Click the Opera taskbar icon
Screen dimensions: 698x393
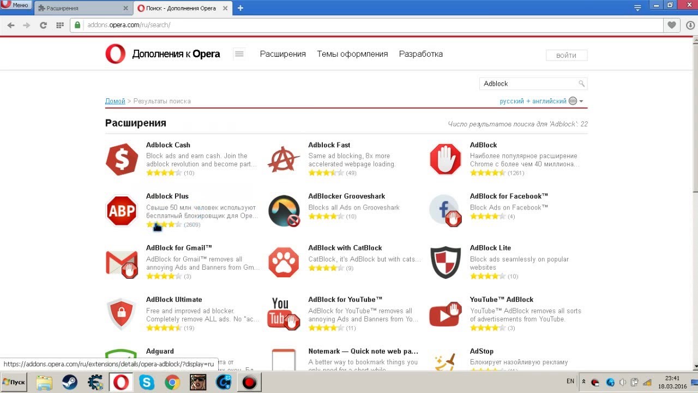[121, 383]
